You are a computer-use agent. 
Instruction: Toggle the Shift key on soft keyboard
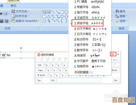[42, 75]
